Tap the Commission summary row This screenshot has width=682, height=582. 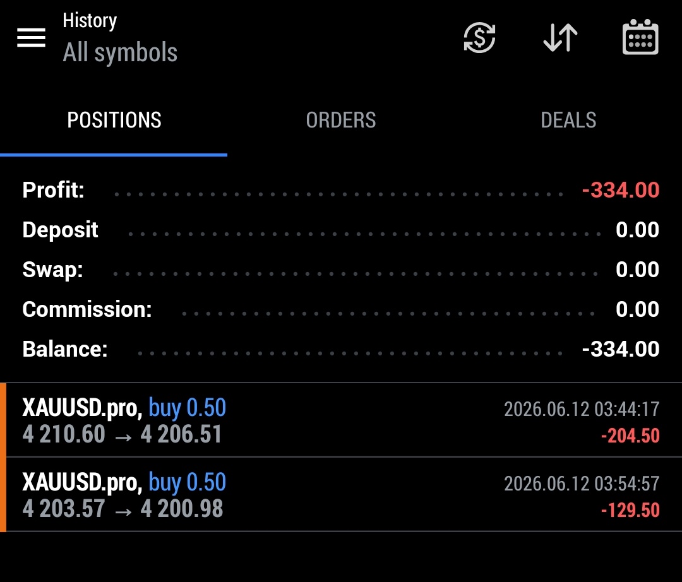tap(341, 309)
